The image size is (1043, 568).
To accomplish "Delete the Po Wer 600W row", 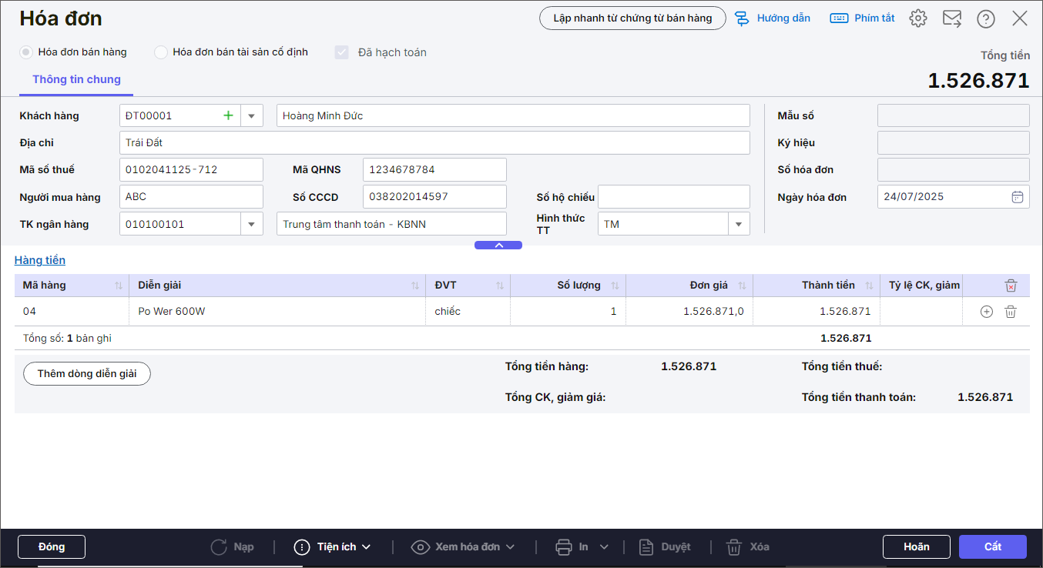I will 1011,312.
